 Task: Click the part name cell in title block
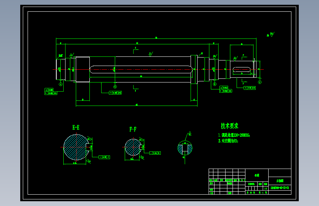coord(280,181)
